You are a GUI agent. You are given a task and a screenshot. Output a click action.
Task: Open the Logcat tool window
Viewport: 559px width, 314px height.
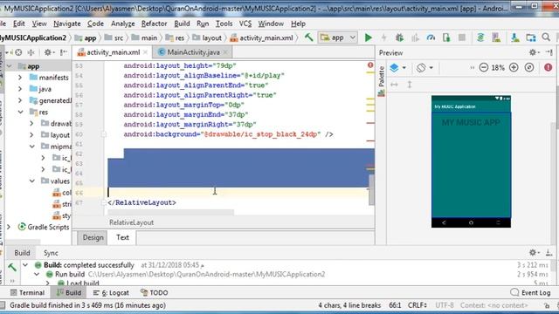pyautogui.click(x=111, y=293)
